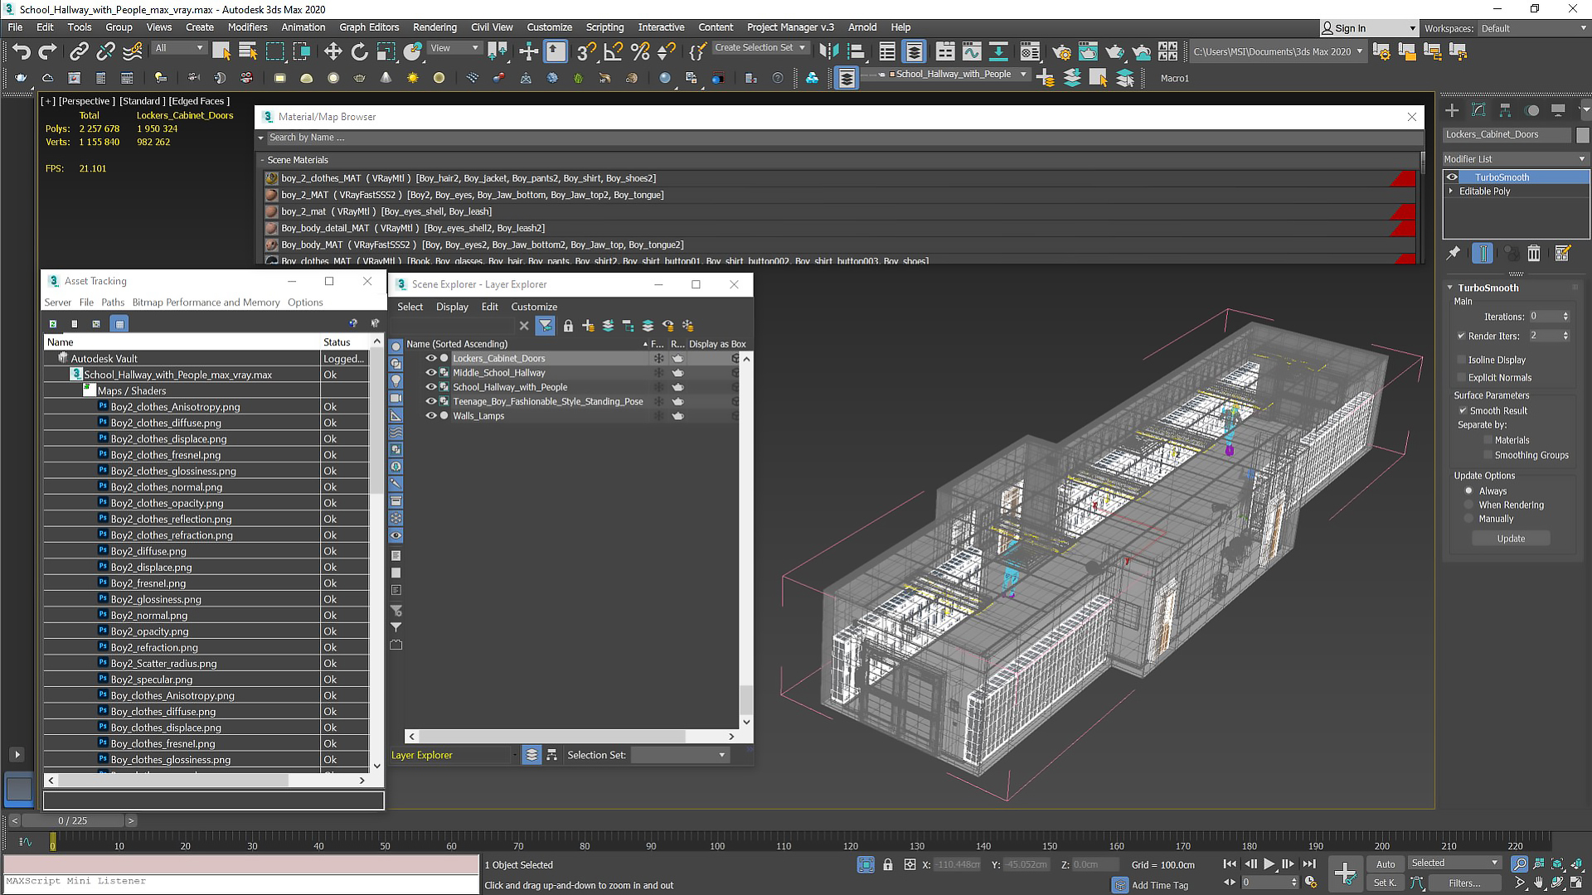Screen dimensions: 1592x895
Task: Open the Graph Editors menu
Action: pos(369,27)
